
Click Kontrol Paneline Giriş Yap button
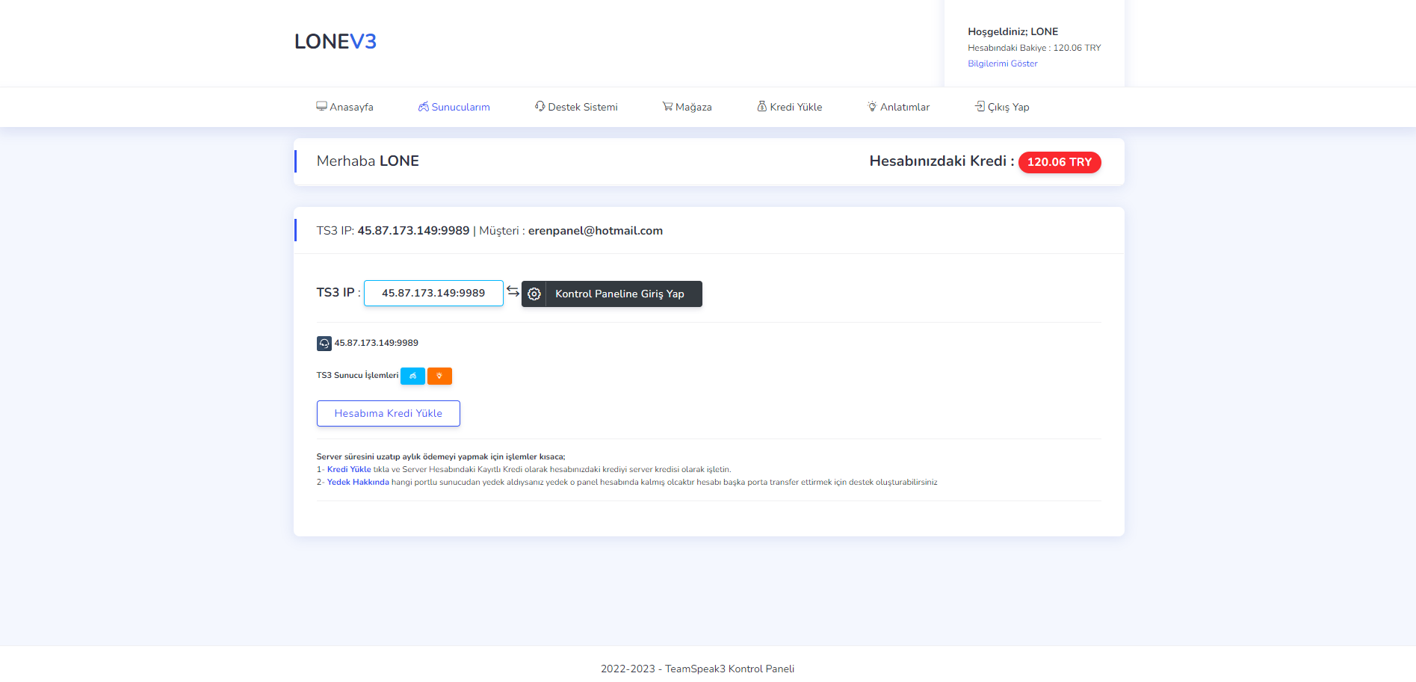click(x=611, y=294)
